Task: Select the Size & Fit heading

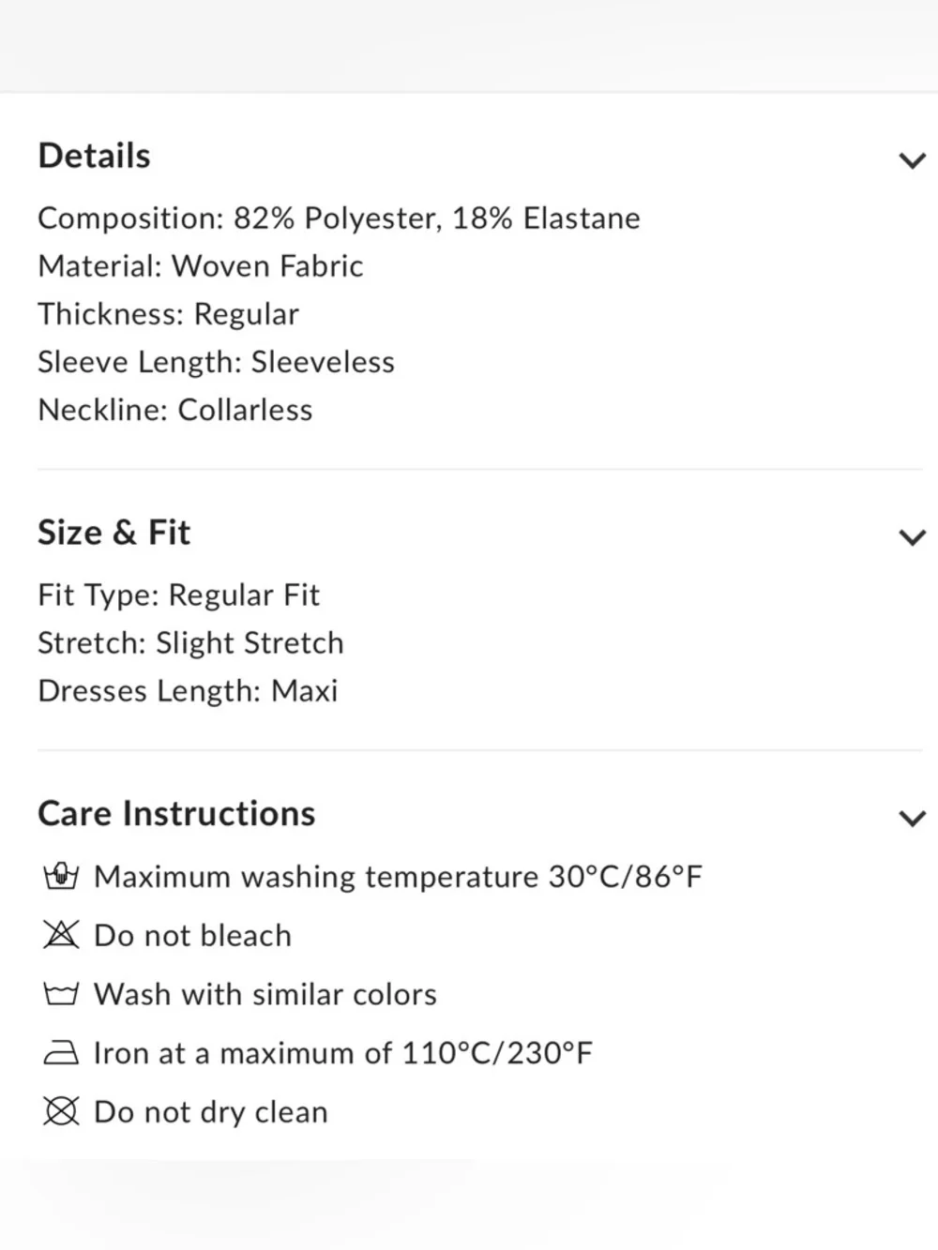Action: [x=113, y=533]
